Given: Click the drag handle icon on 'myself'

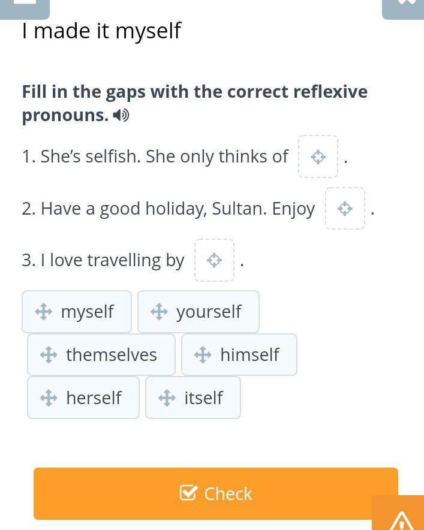Looking at the screenshot, I should pos(43,312).
